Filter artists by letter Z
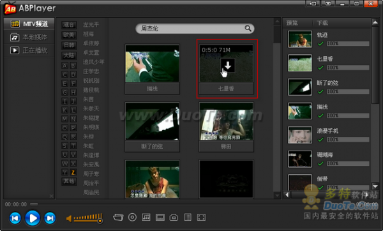 [73, 172]
